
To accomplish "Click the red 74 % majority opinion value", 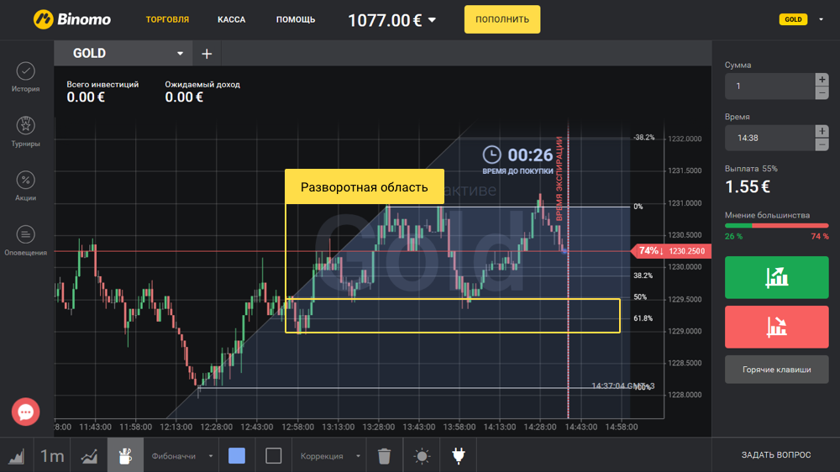I will coord(820,236).
